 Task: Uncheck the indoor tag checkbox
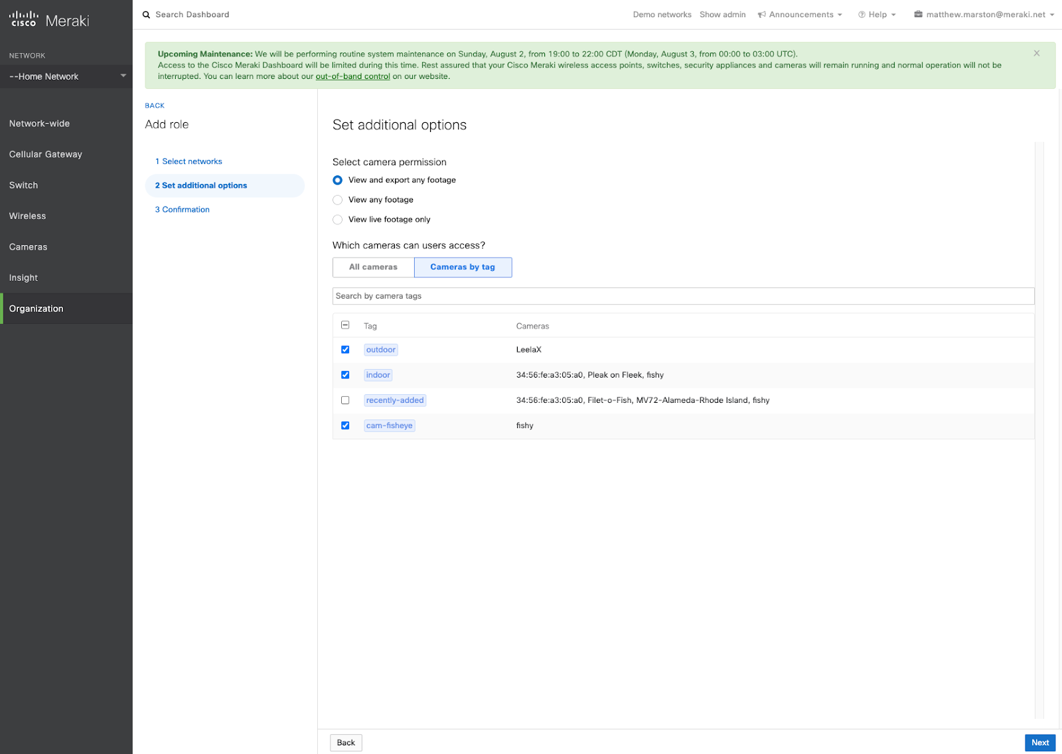345,375
